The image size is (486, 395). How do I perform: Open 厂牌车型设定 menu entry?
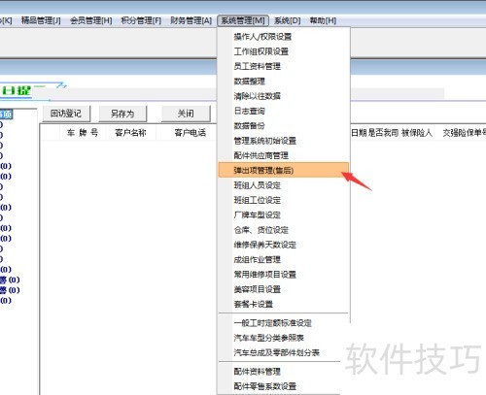[x=284, y=214]
